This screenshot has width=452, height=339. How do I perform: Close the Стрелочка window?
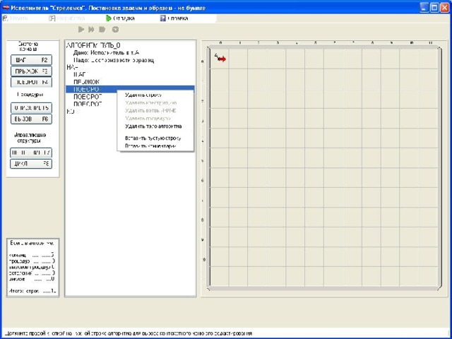[x=444, y=8]
